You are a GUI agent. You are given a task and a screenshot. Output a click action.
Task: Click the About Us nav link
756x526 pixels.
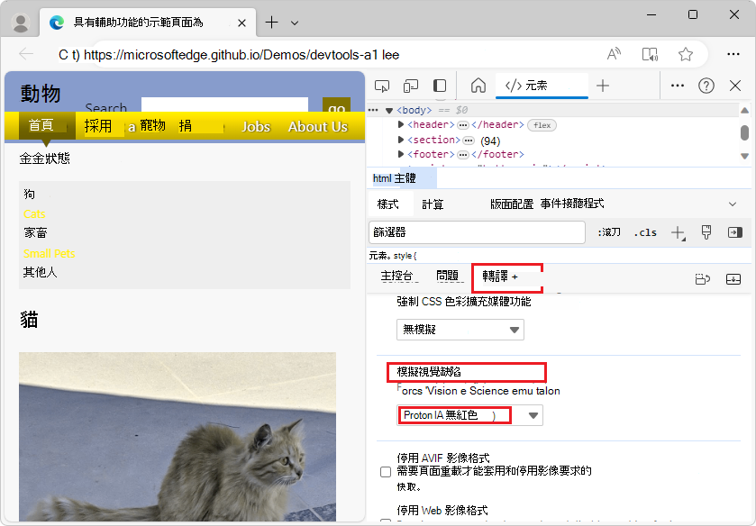click(x=318, y=126)
